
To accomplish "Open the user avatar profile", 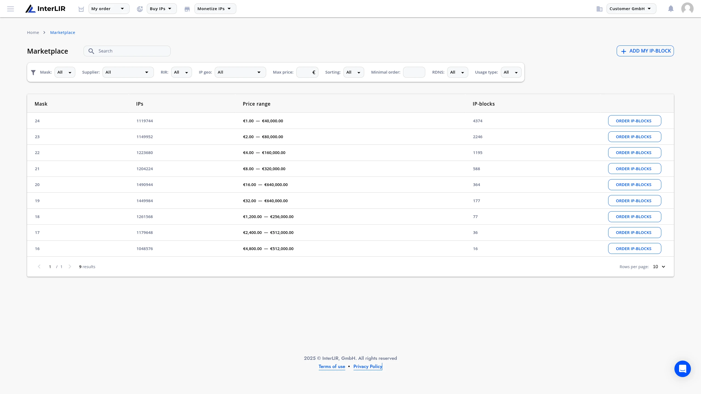I will [x=687, y=9].
